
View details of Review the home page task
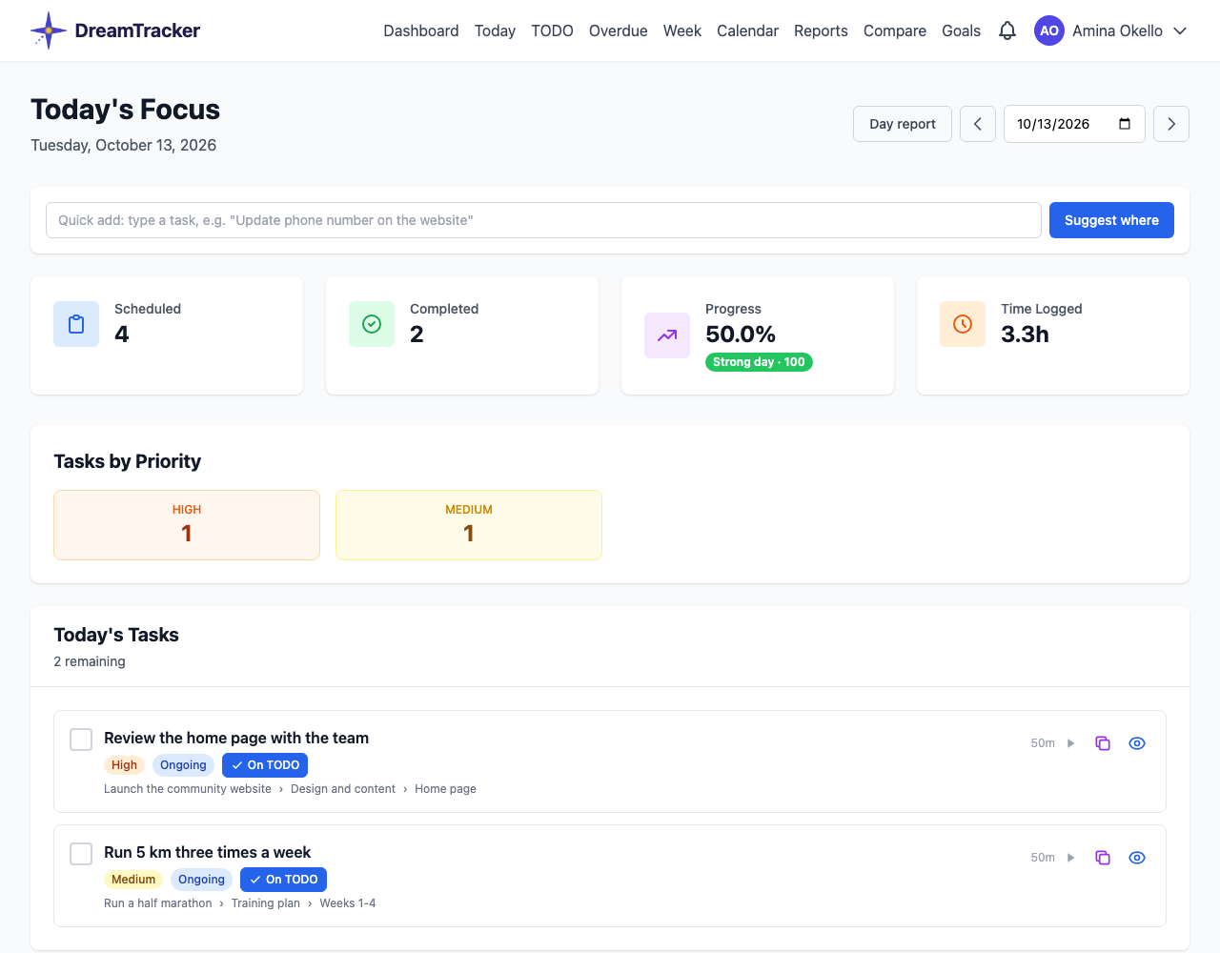click(x=1137, y=743)
